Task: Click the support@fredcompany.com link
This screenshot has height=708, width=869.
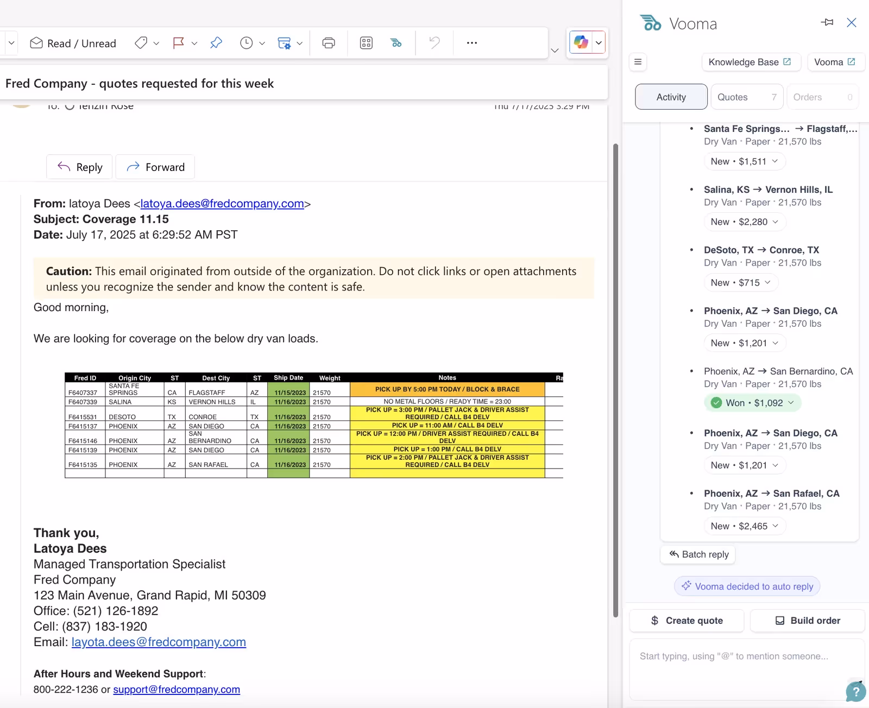Action: coord(177,690)
